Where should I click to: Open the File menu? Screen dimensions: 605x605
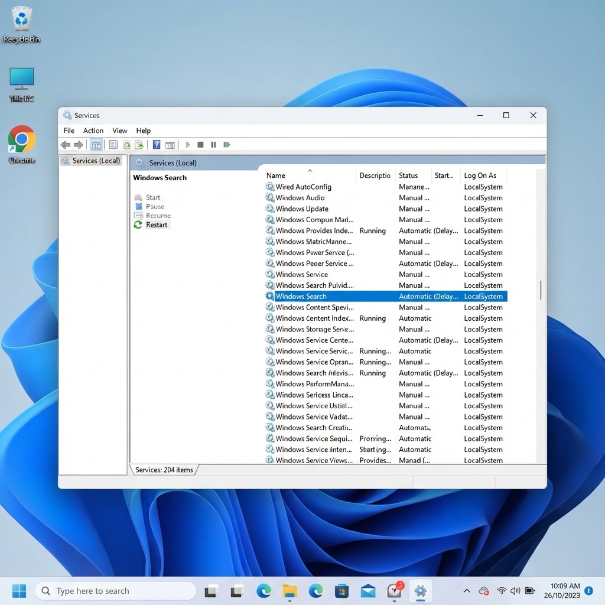tap(69, 131)
